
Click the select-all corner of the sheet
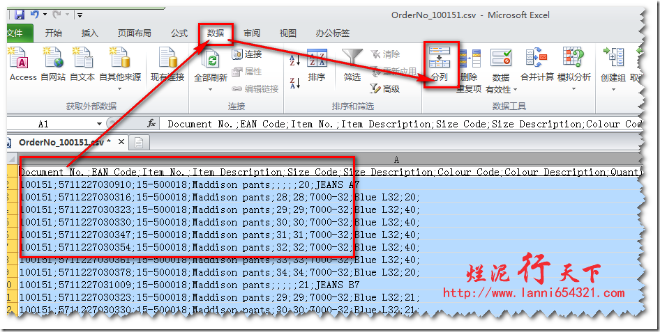click(13, 159)
